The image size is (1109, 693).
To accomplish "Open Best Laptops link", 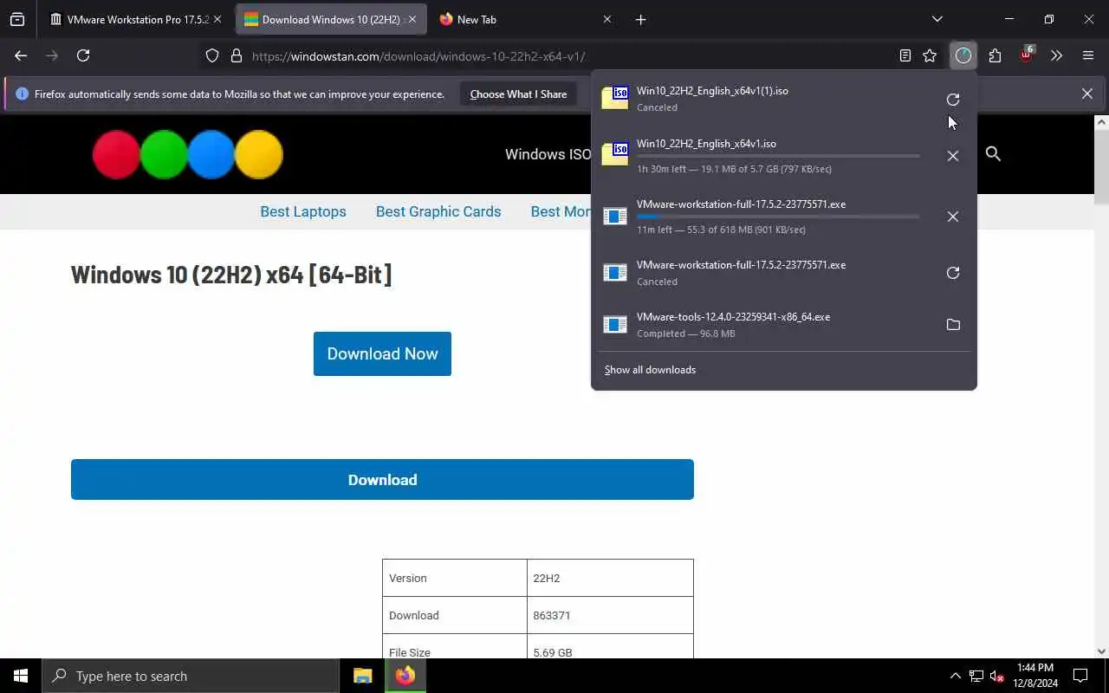I will 303,211.
